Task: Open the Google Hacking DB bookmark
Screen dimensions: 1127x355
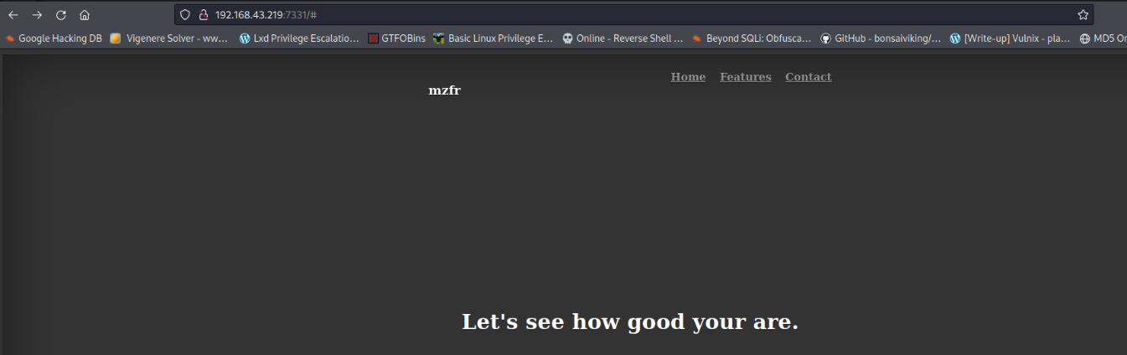Action: (x=54, y=38)
